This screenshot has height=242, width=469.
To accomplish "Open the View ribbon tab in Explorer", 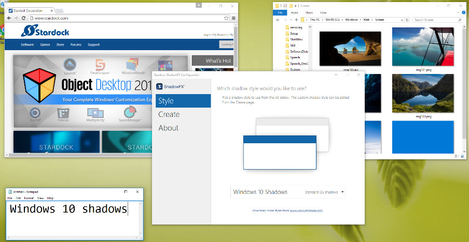I will point(323,13).
